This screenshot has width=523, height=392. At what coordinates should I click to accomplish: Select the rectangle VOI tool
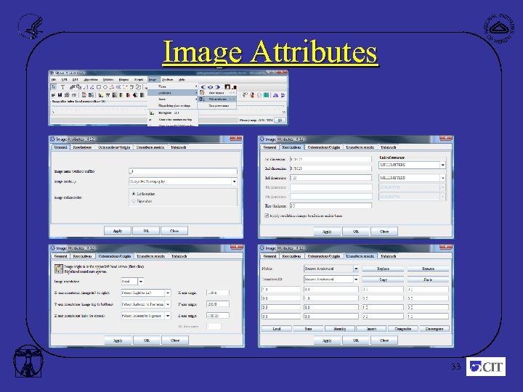coord(99,87)
